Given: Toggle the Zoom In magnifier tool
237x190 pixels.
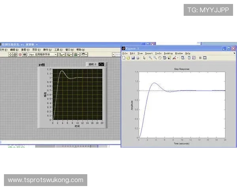Looking at the screenshot, I should click(150, 58).
